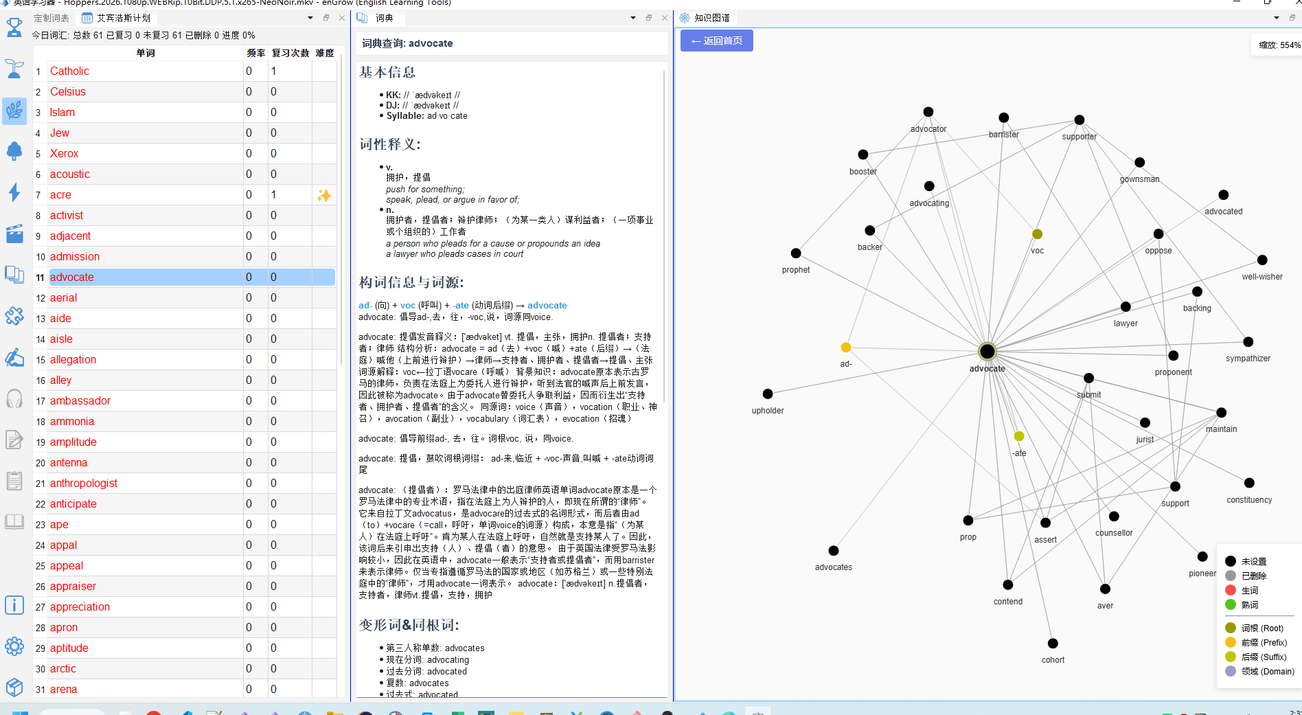Select the lawyer node in graph
The width and height of the screenshot is (1302, 715).
pyautogui.click(x=1126, y=306)
